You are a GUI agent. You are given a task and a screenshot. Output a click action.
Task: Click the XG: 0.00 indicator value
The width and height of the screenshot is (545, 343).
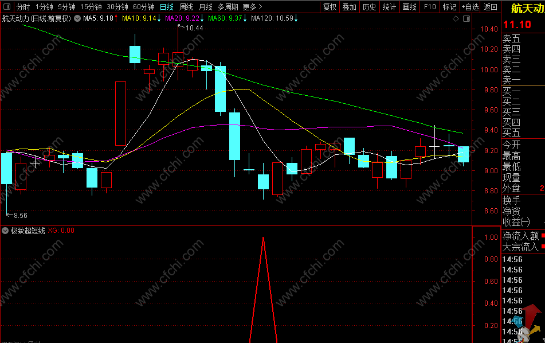click(61, 231)
